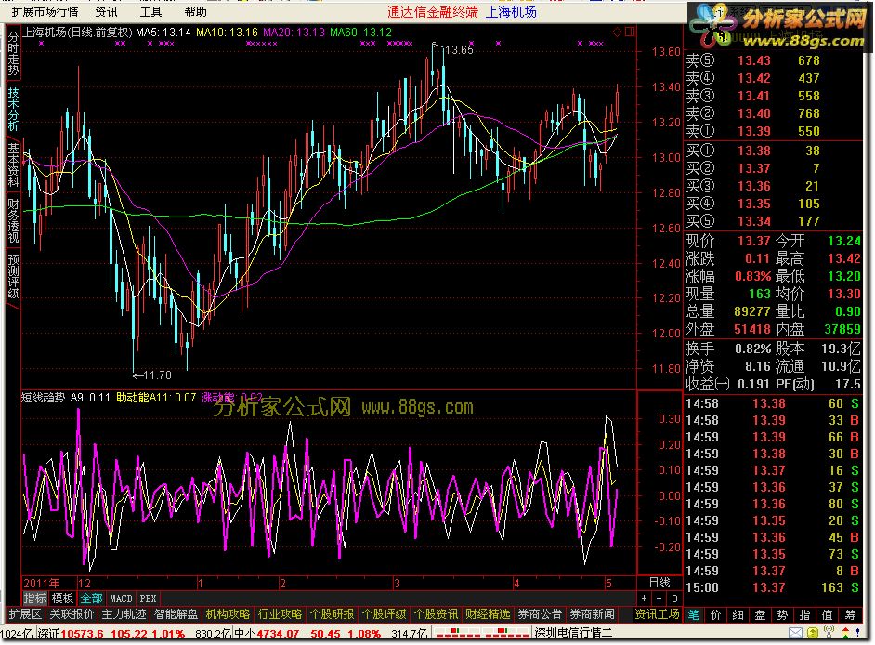Image resolution: width=875 pixels, height=645 pixels.
Task: Click the 买⑤ 13.34 order row
Action: pyautogui.click(x=774, y=222)
